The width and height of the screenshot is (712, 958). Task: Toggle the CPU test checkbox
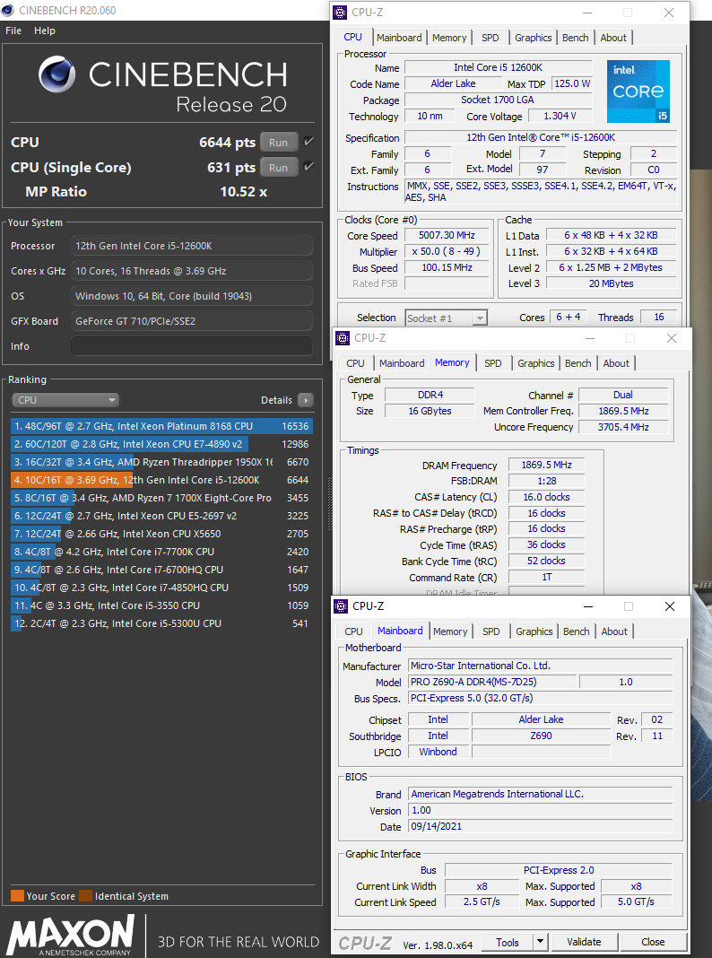309,142
